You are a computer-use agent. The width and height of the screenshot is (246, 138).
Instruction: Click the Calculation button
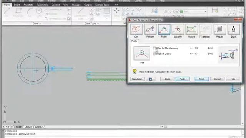point(137,79)
